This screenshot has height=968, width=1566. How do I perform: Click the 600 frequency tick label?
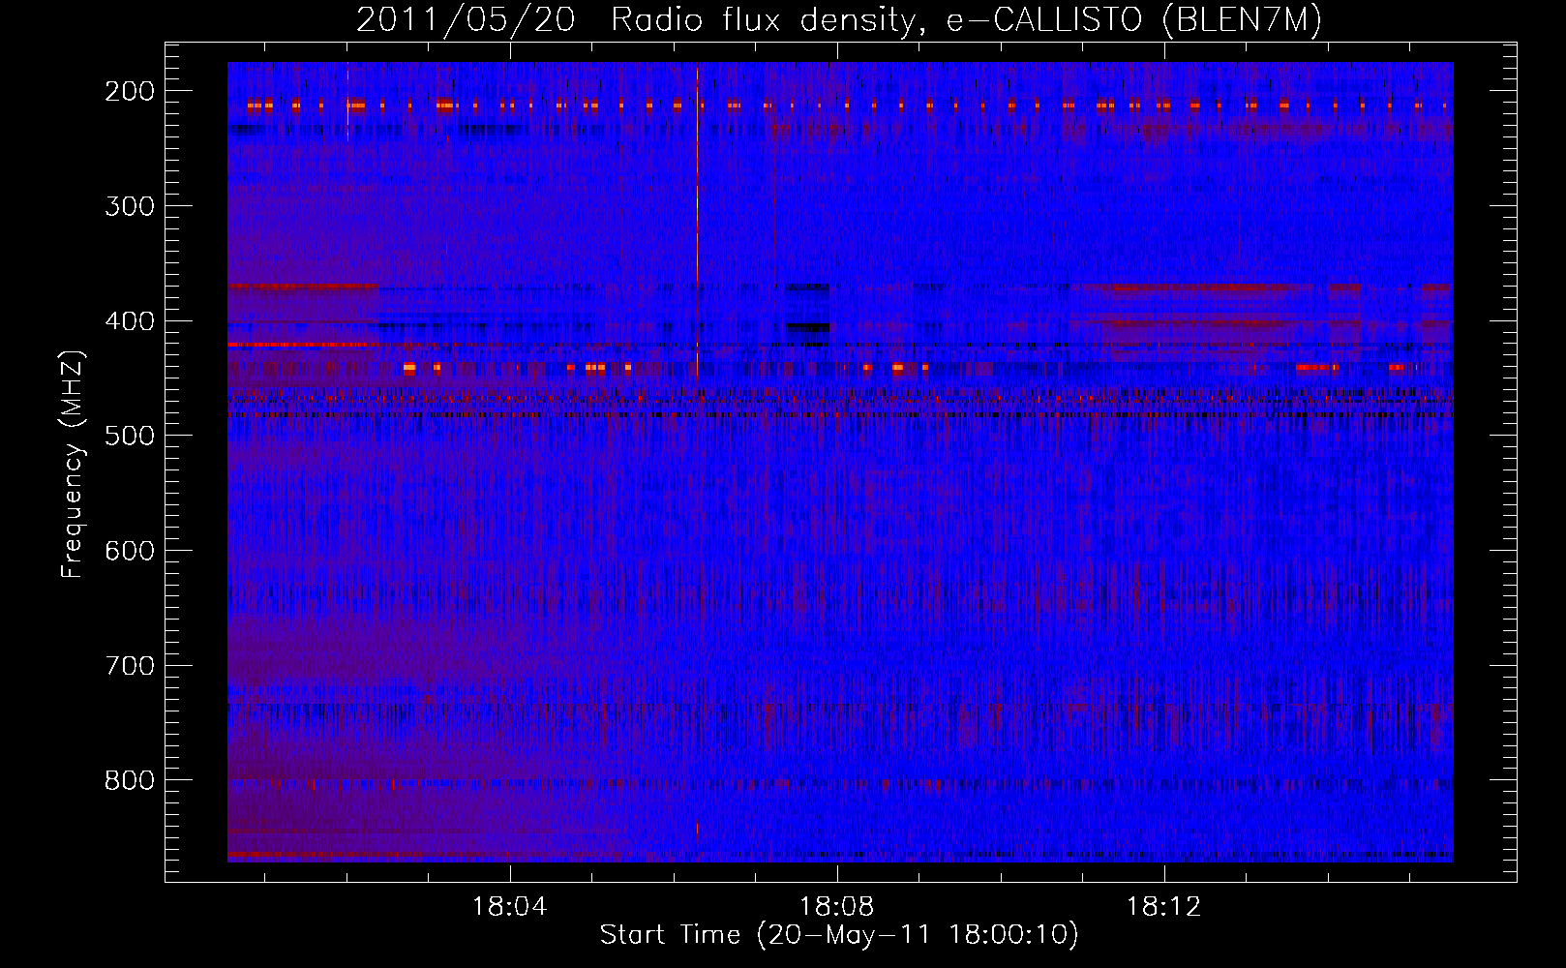[x=129, y=550]
